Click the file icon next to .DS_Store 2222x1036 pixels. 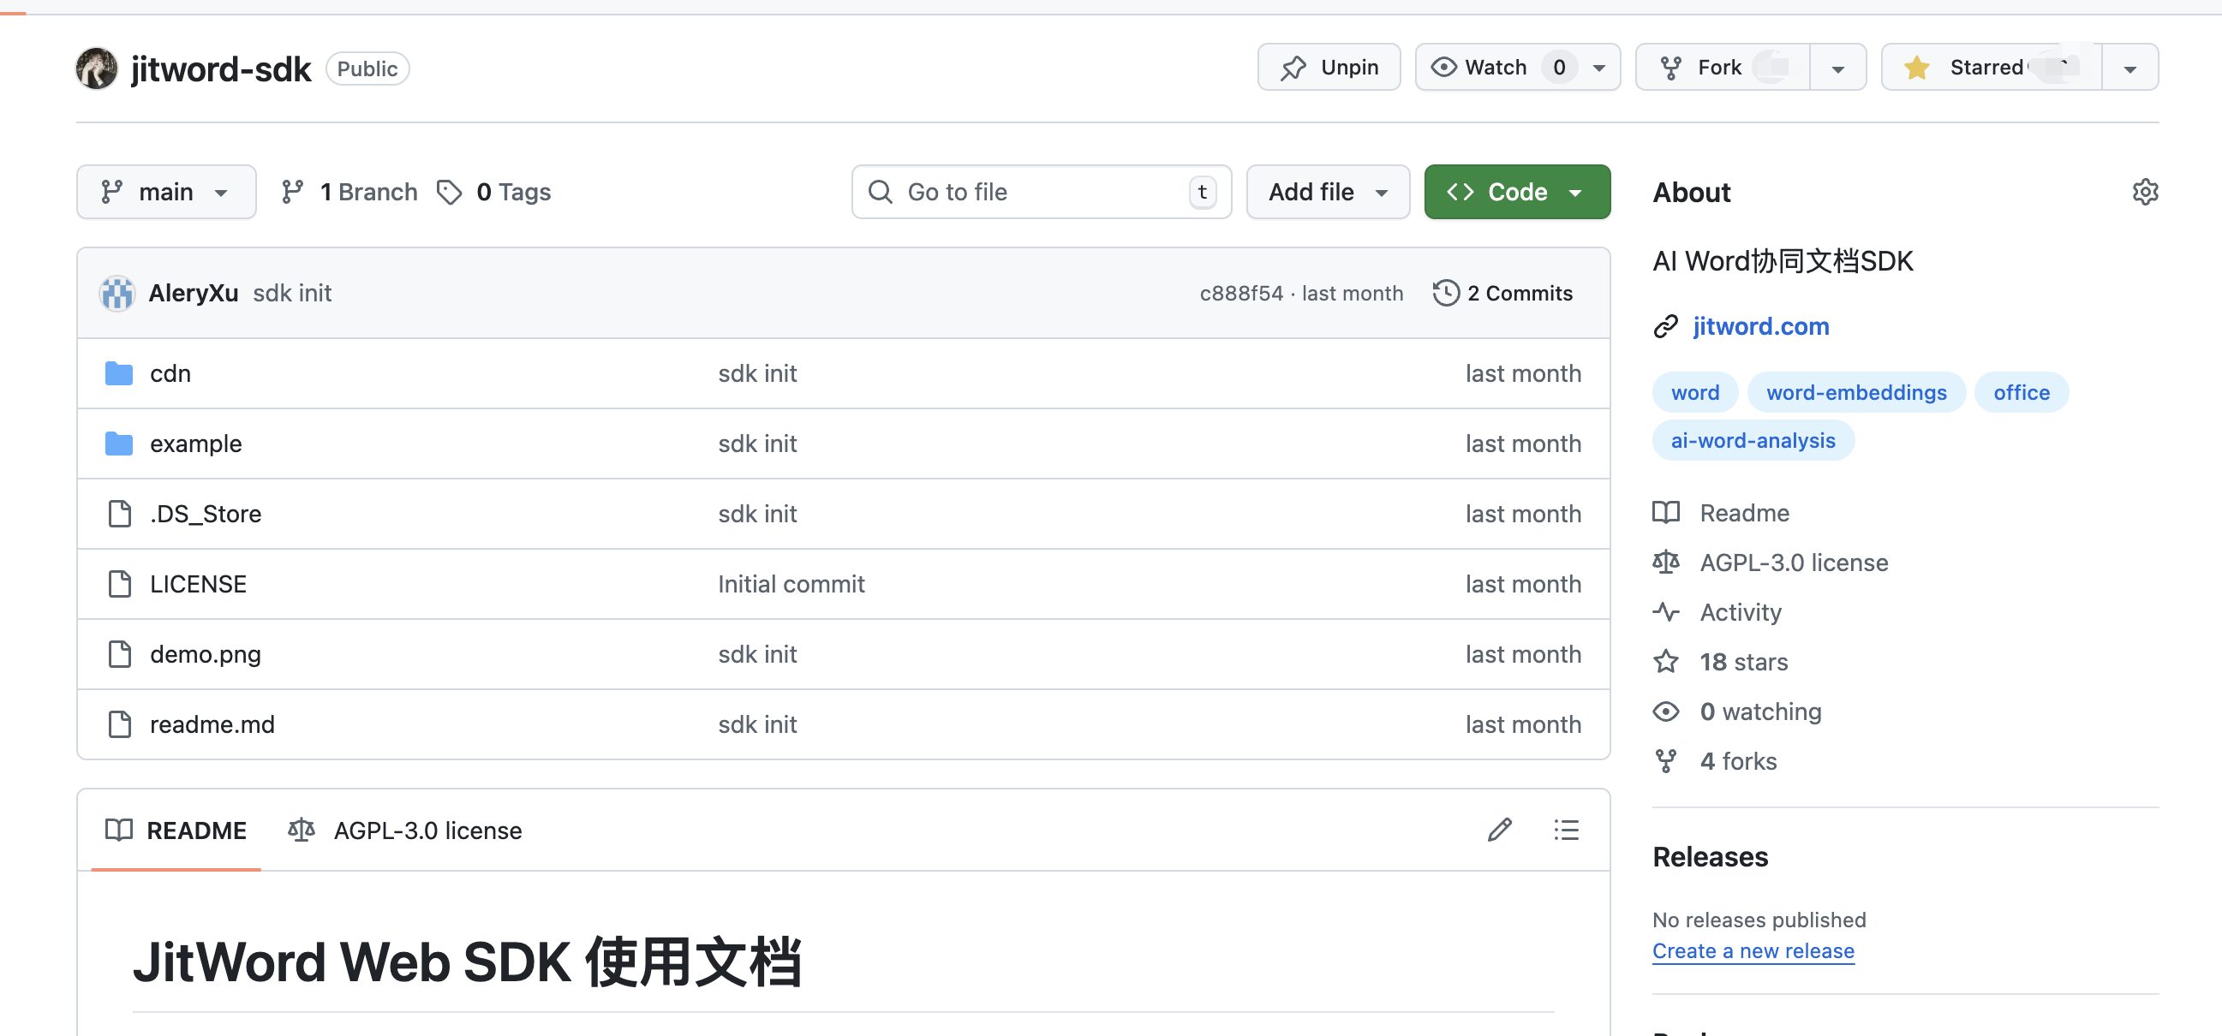(119, 514)
